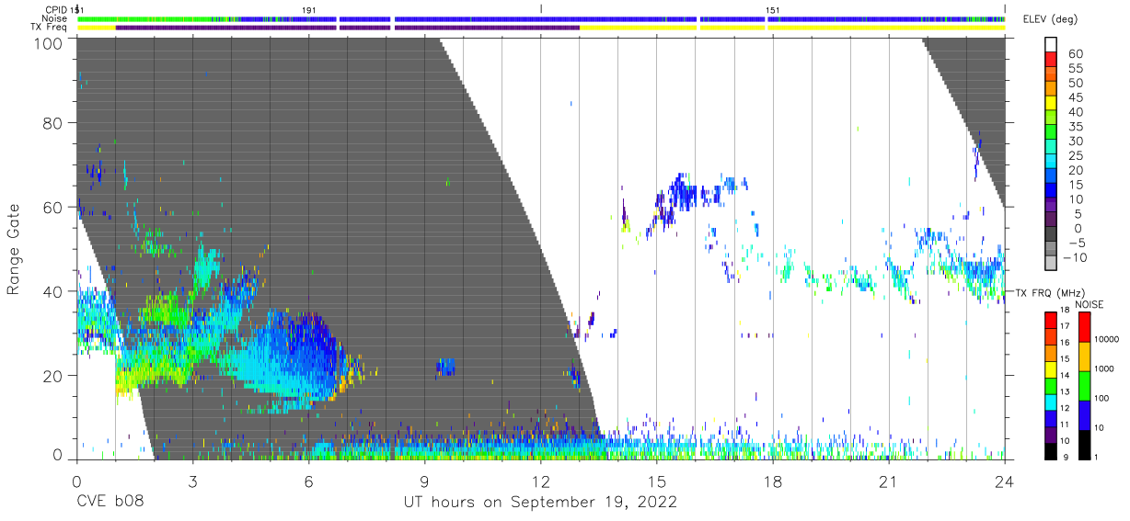Click the CPID row label

coord(57,9)
